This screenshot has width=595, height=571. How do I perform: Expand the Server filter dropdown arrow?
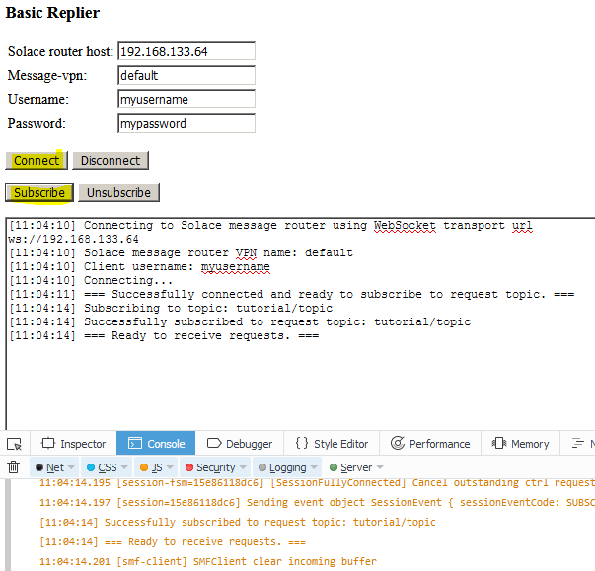click(380, 468)
